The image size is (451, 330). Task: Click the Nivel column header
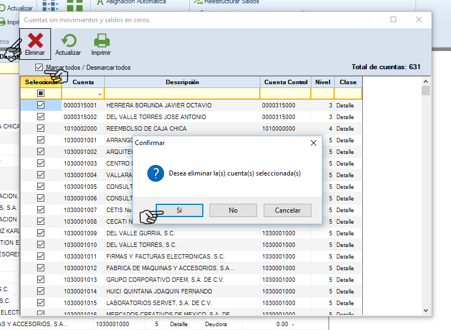[x=322, y=82]
